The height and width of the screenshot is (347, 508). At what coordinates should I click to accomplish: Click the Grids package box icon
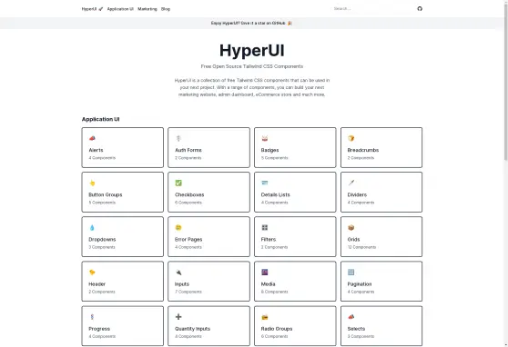click(351, 228)
